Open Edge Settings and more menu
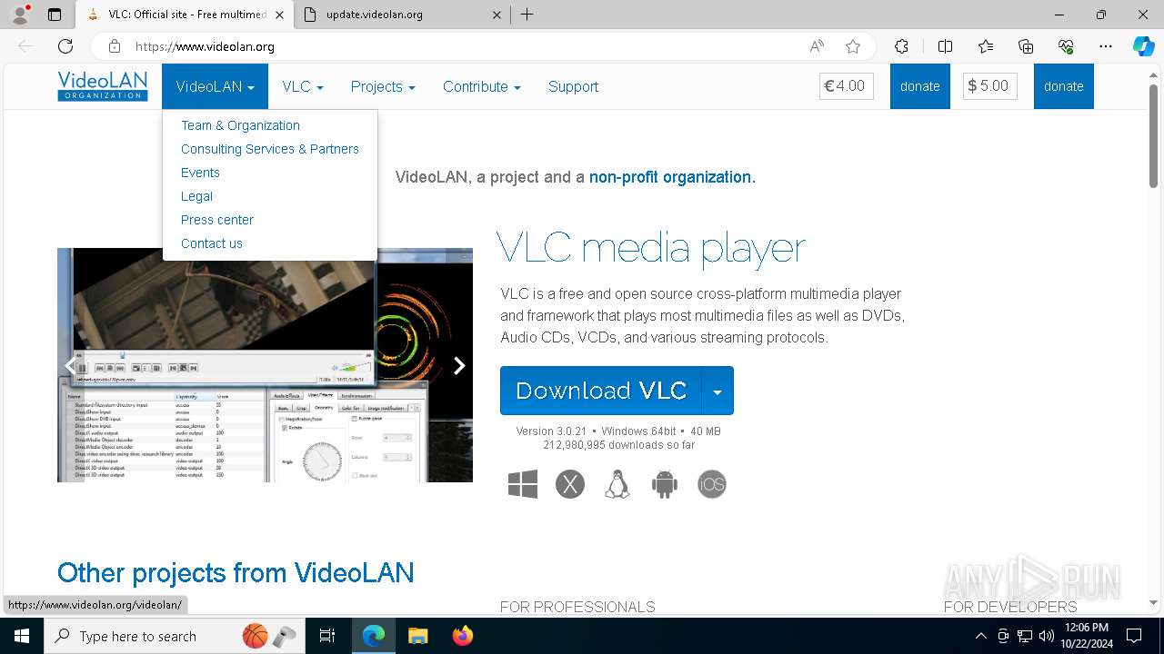This screenshot has height=654, width=1164. 1106,46
